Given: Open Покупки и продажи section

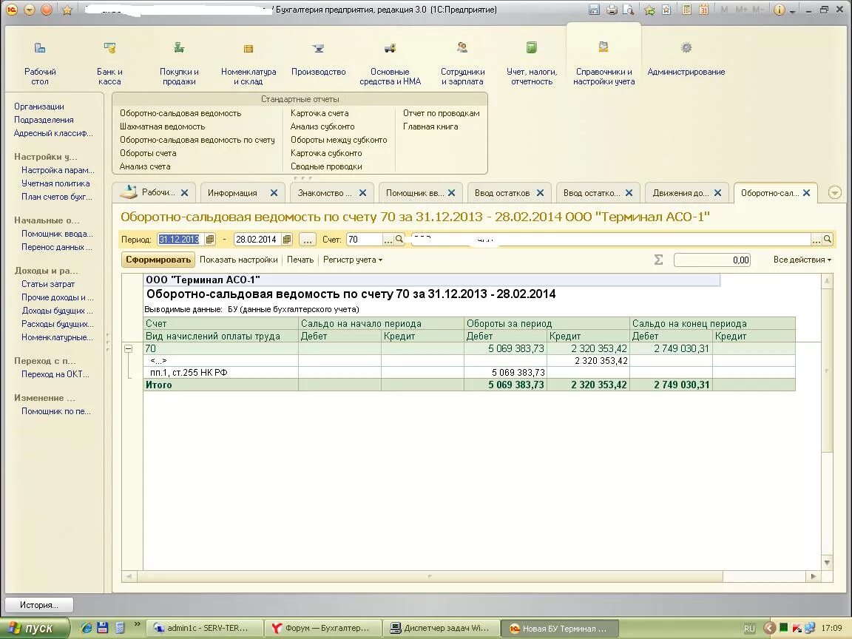Looking at the screenshot, I should coord(179,64).
